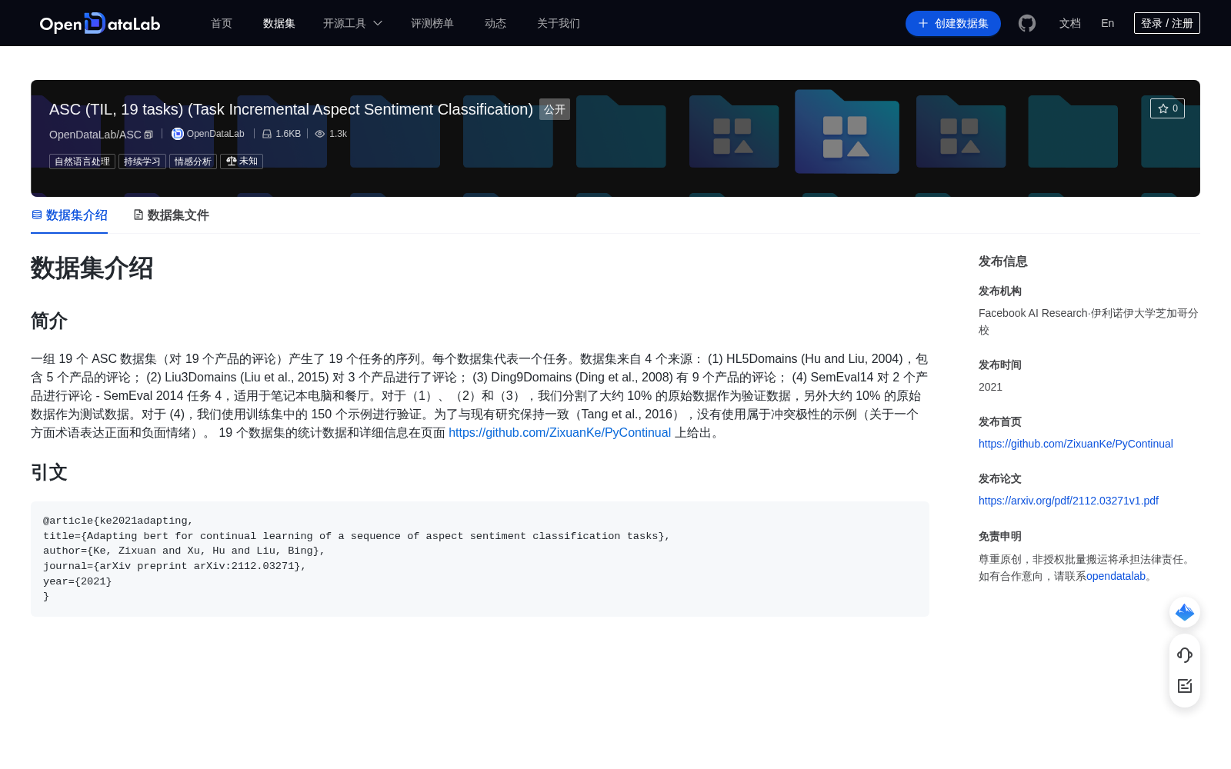The image size is (1231, 769).
Task: Click the dataset title ASC (TIL, 19 tasks)
Action: point(291,109)
